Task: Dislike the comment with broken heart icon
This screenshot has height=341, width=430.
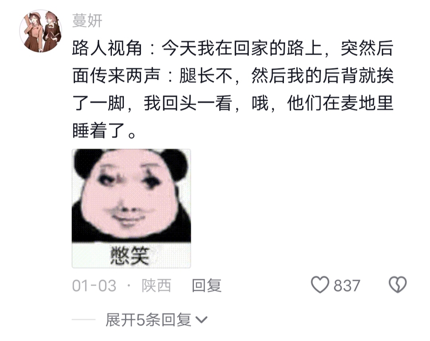Action: (x=398, y=284)
